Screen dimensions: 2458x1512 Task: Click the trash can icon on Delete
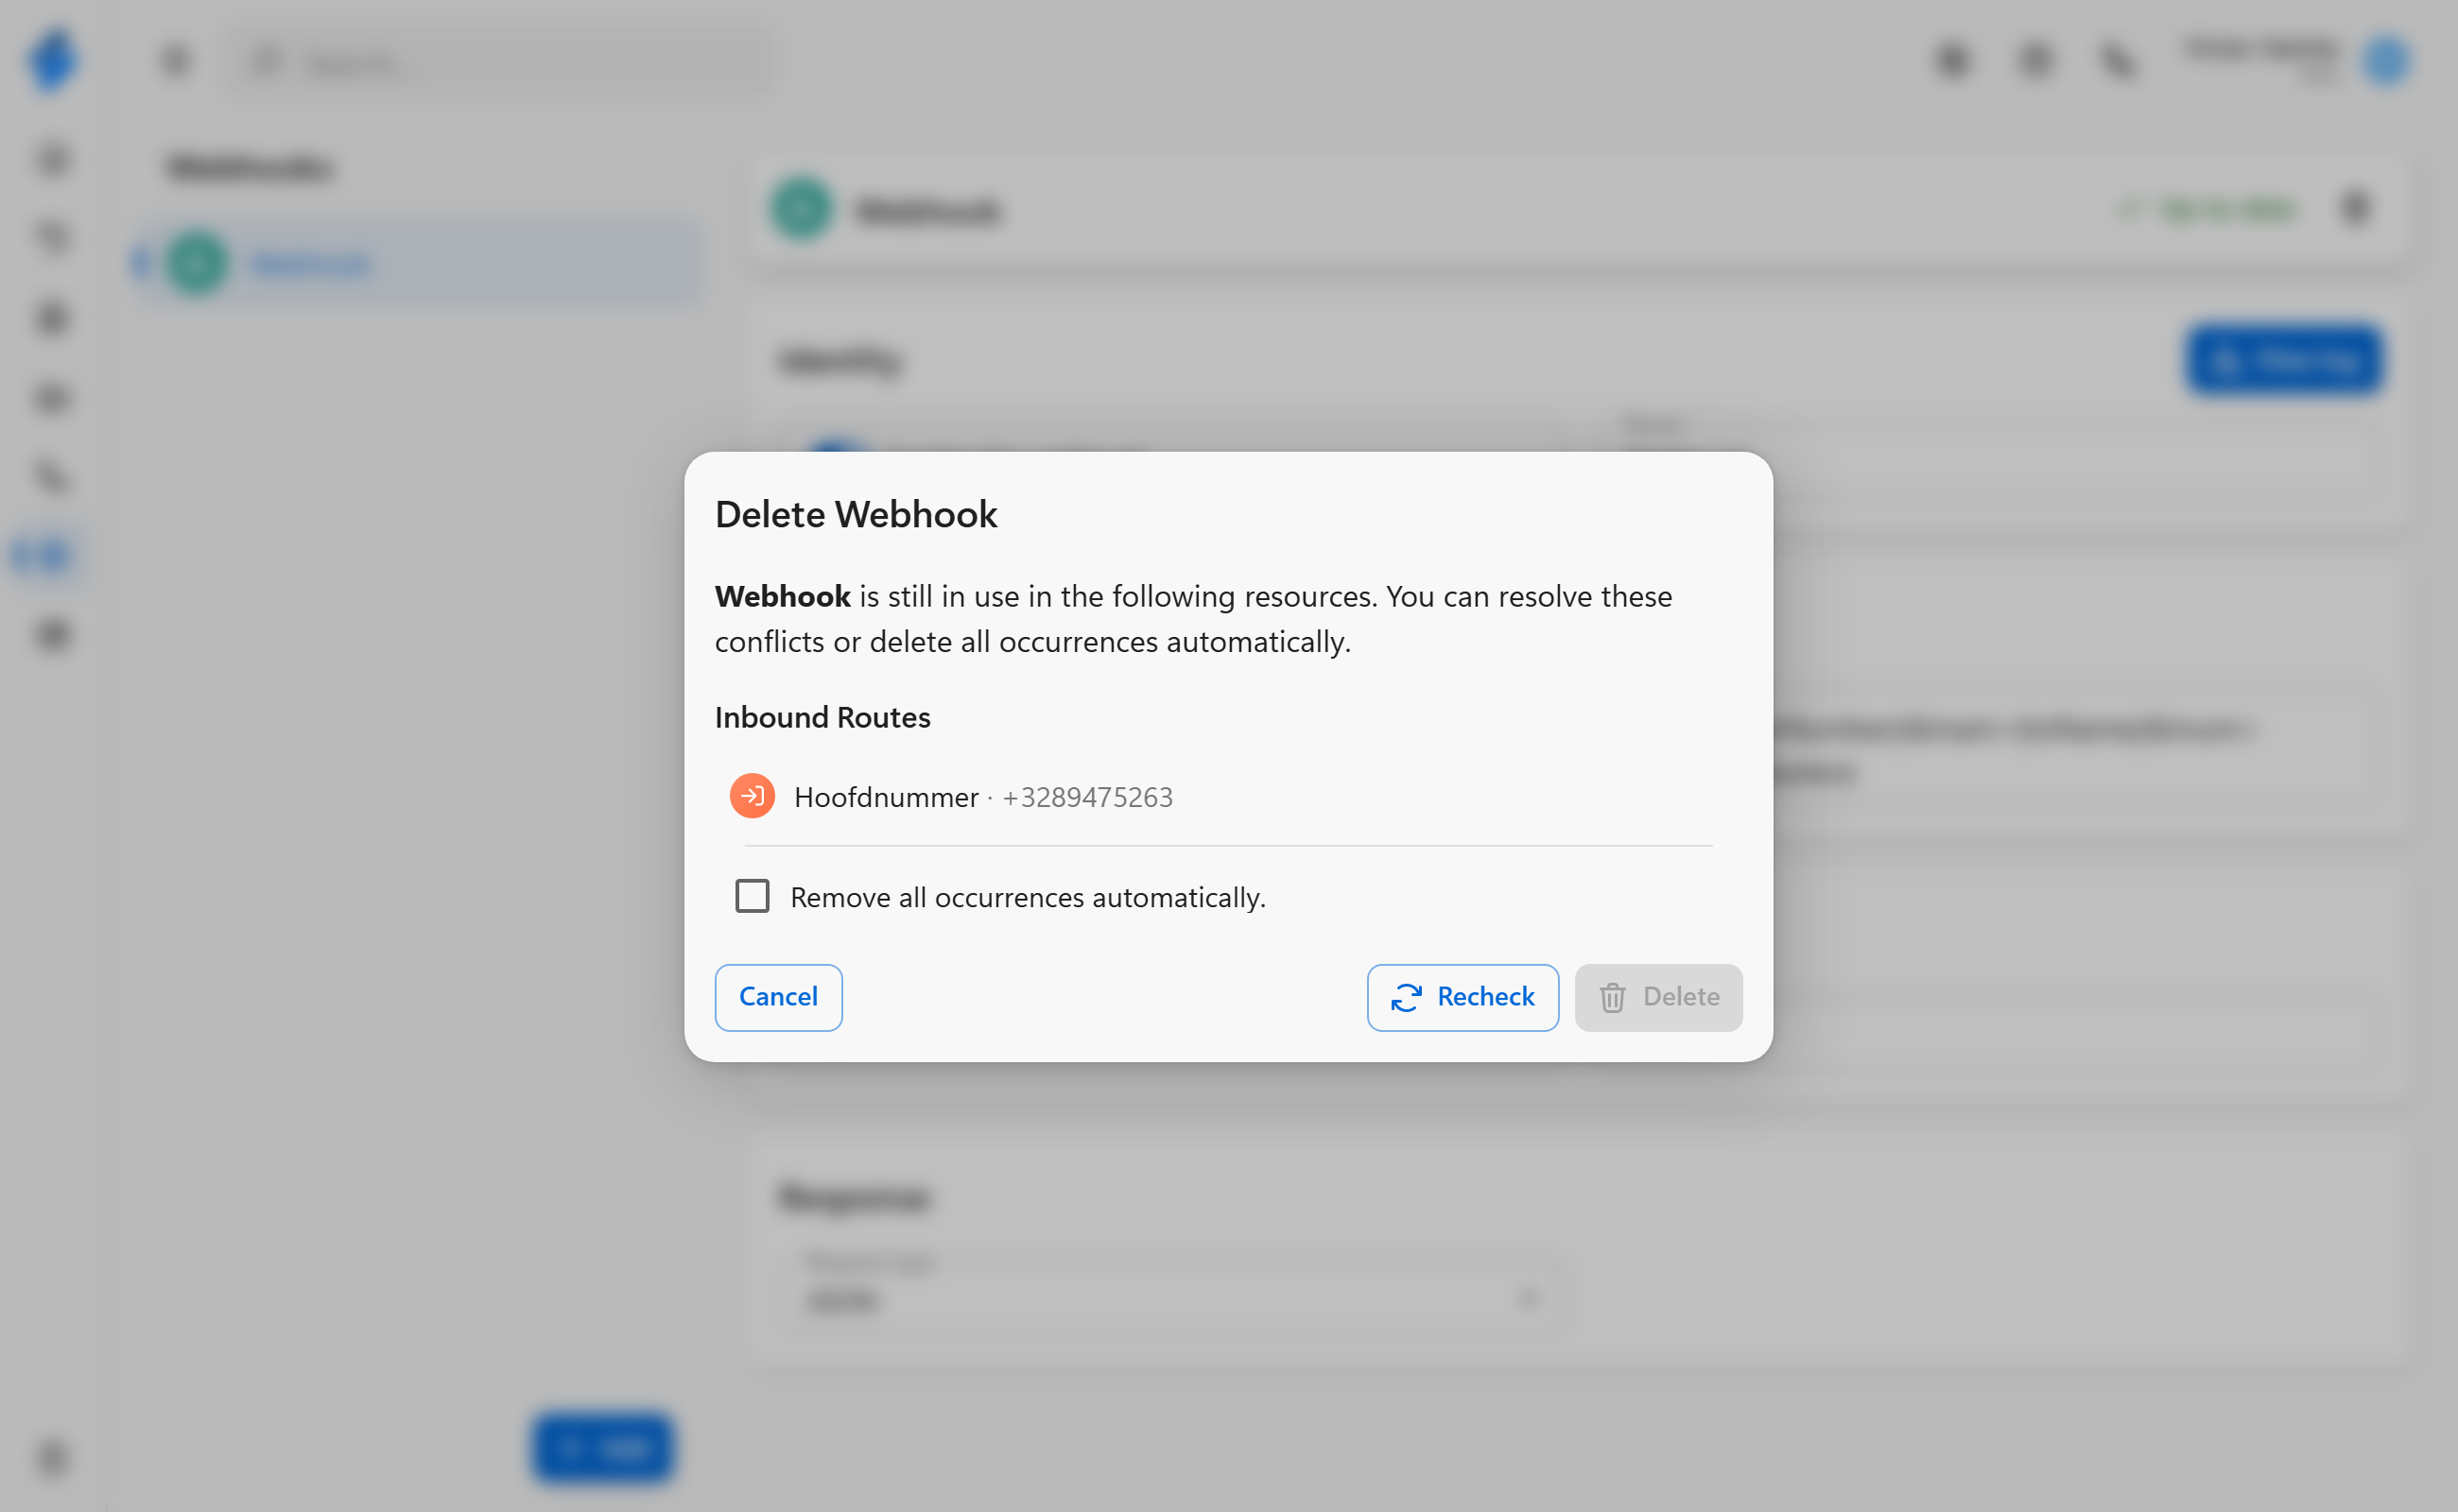pyautogui.click(x=1612, y=997)
